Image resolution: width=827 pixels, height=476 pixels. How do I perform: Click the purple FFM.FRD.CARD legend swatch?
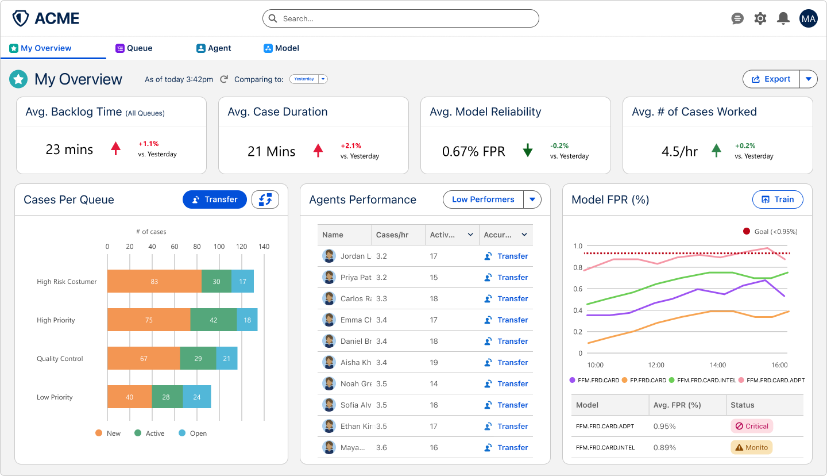[572, 380]
